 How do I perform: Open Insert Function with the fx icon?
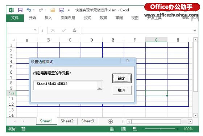74,30
